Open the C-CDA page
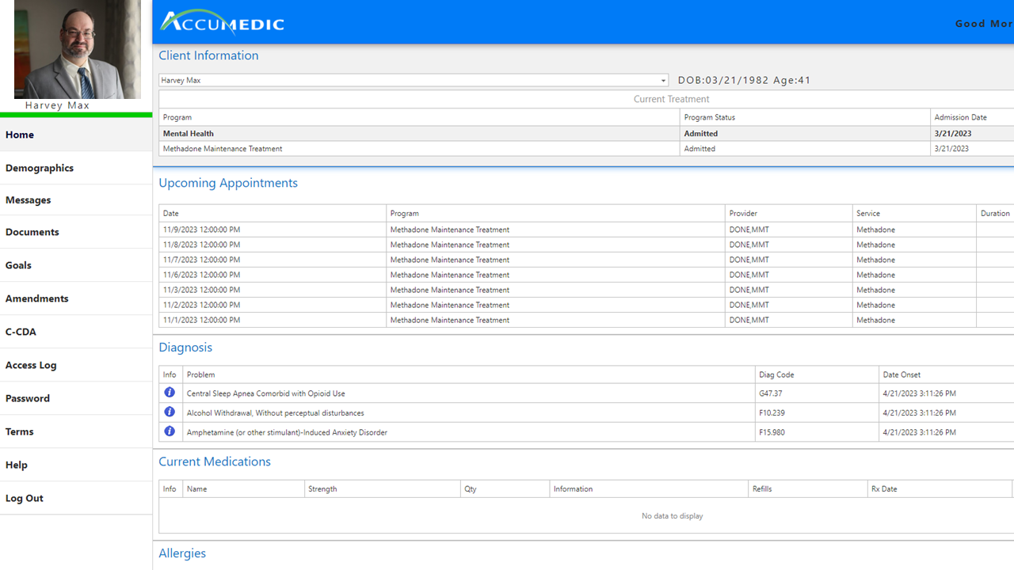The image size is (1014, 570). (x=21, y=332)
